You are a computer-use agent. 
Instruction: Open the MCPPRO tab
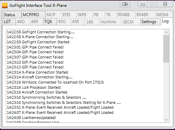pyautogui.click(x=33, y=15)
